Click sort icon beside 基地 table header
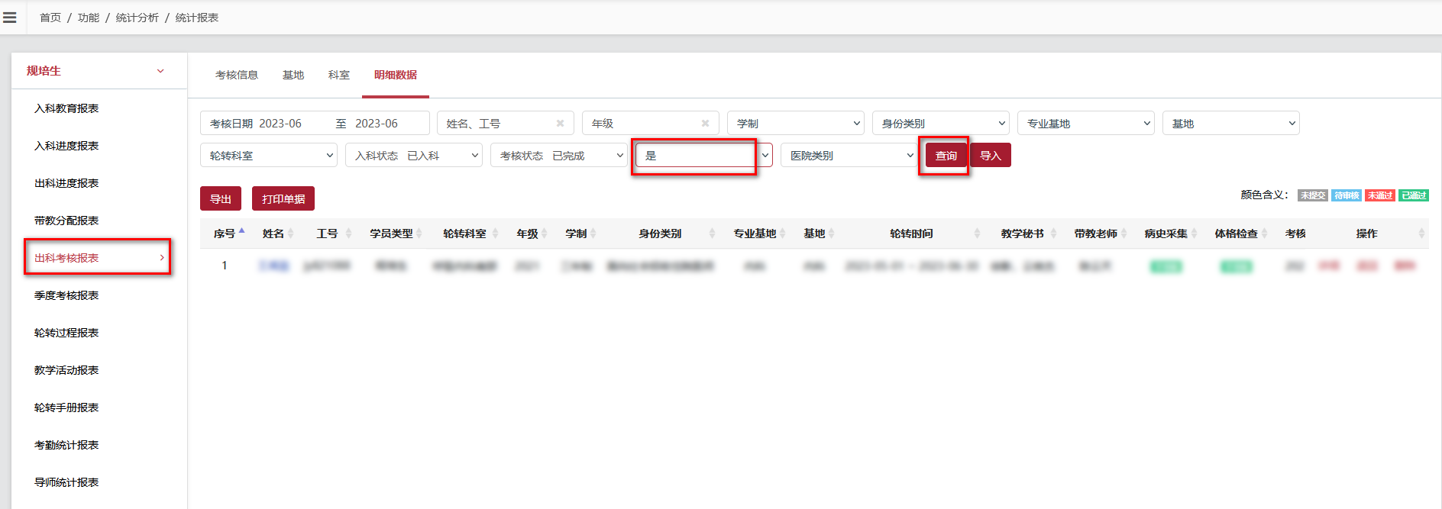Image resolution: width=1442 pixels, height=509 pixels. 831,234
